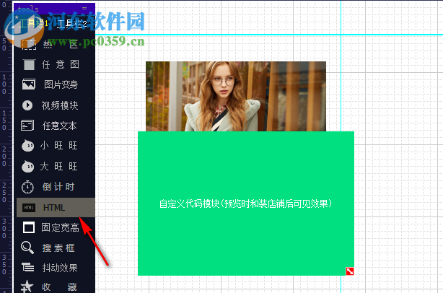This screenshot has width=443, height=293.
Task: Click the 任意文本 label
Action: point(60,126)
